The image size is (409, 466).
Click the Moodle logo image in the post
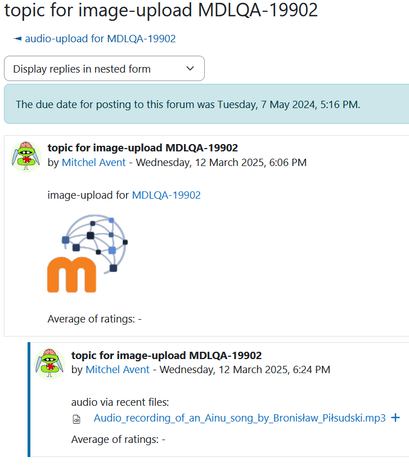click(88, 253)
